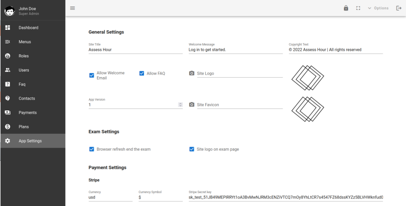Toggle Site logo on exam page checkbox
406x206 pixels.
click(x=192, y=149)
